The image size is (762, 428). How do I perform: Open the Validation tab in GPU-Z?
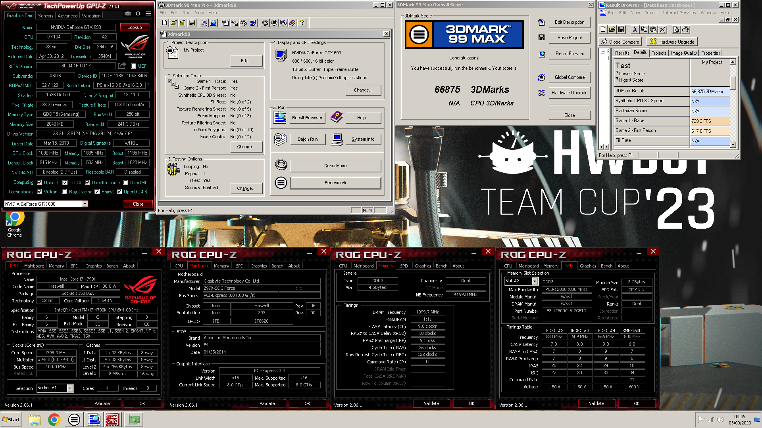[x=91, y=16]
